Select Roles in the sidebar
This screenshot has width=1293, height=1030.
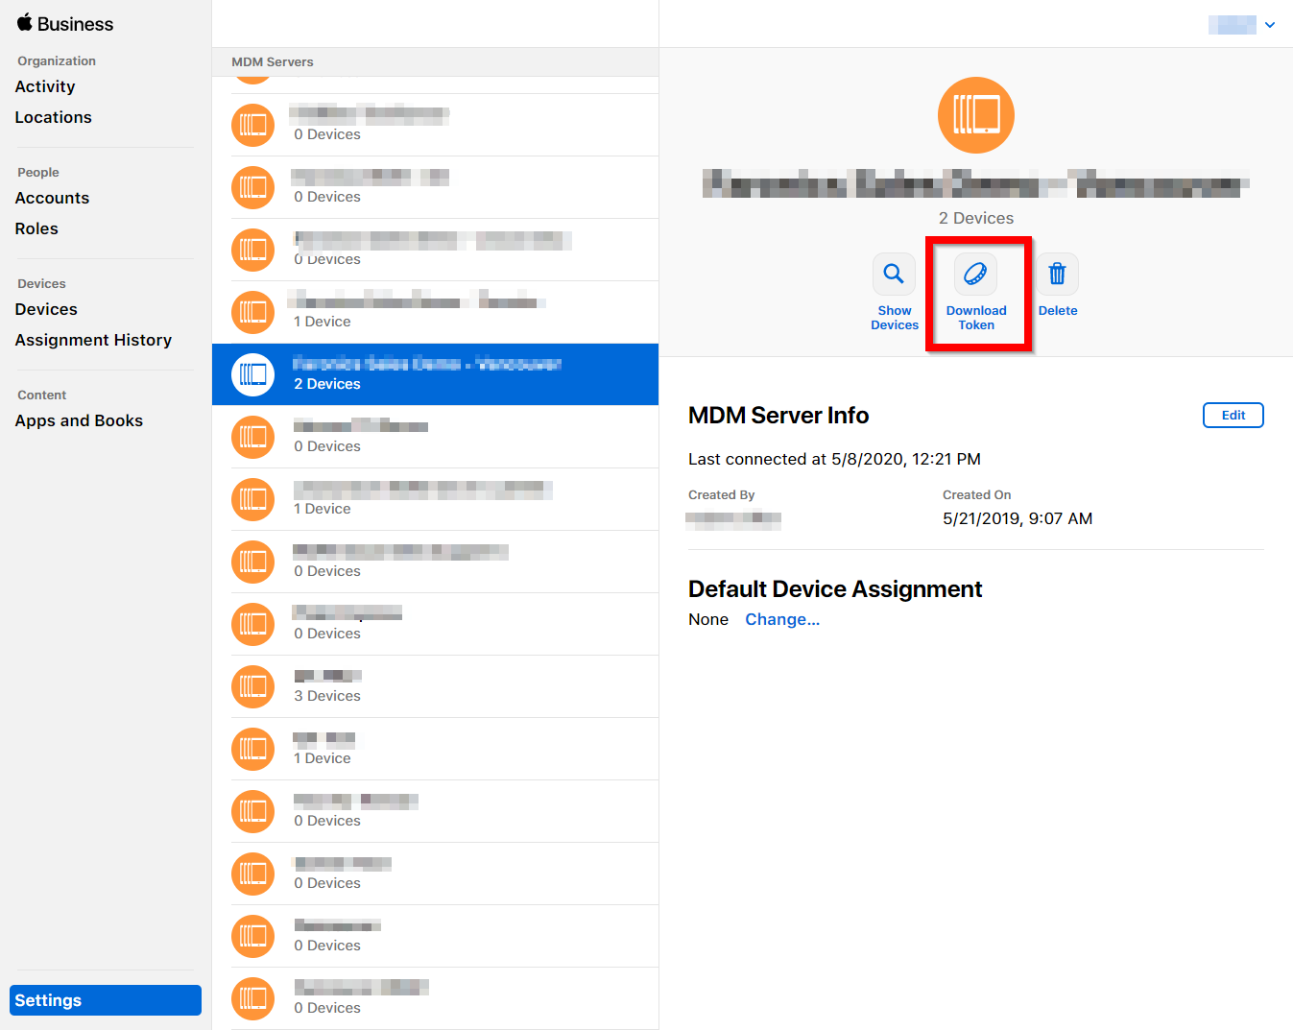[36, 228]
